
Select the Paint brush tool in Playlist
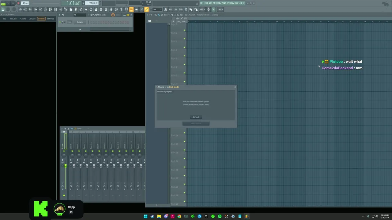pos(159,15)
